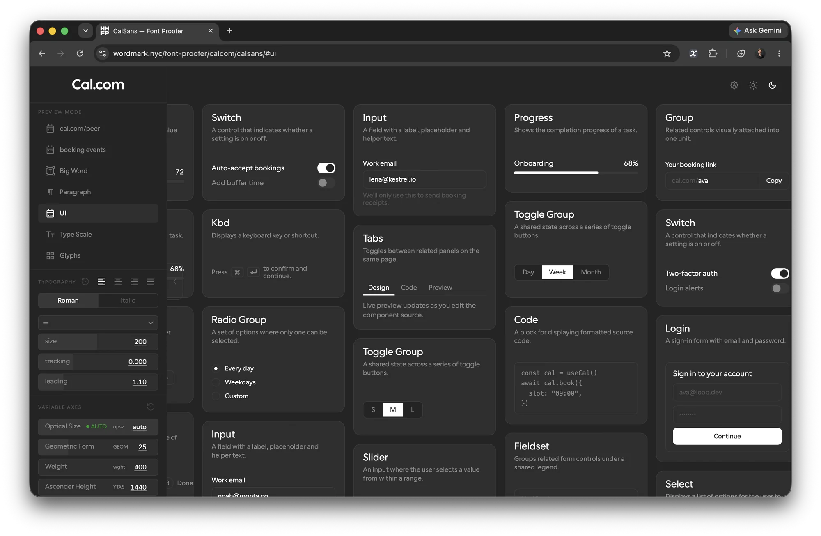The image size is (821, 536).
Task: Open the Glyphs preview mode
Action: click(x=98, y=255)
